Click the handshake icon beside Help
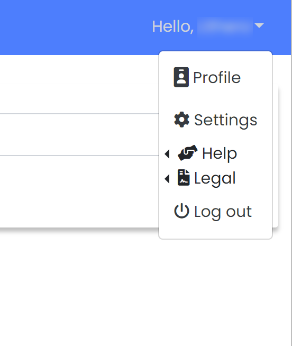Viewport: 292px width, 346px height. coord(188,153)
